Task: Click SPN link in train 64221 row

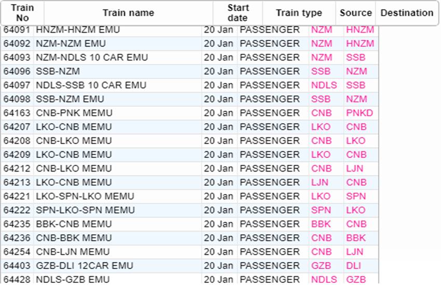Action: coord(356,196)
